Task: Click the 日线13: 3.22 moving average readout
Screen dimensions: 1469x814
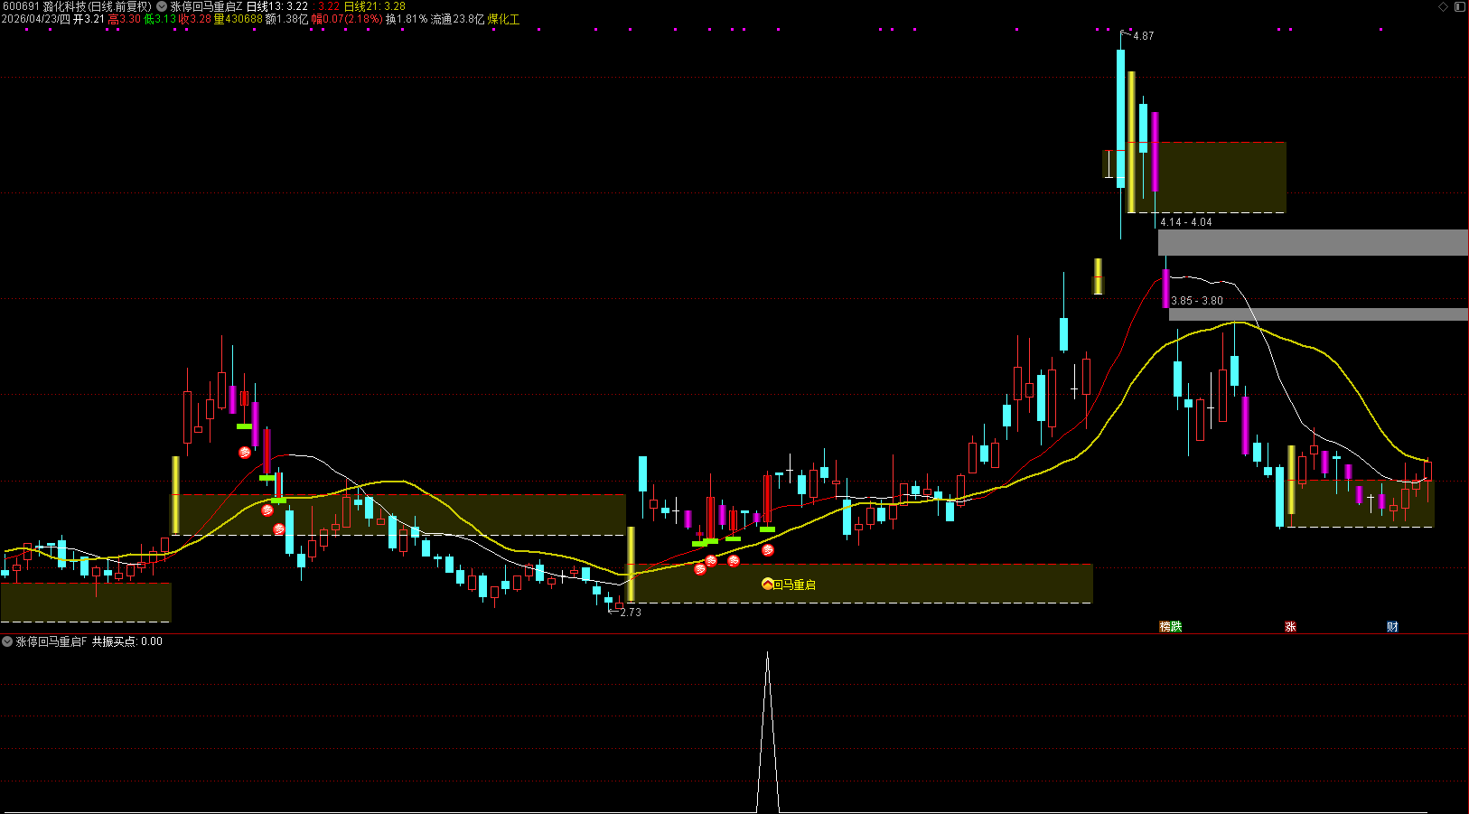Action: 277,6
